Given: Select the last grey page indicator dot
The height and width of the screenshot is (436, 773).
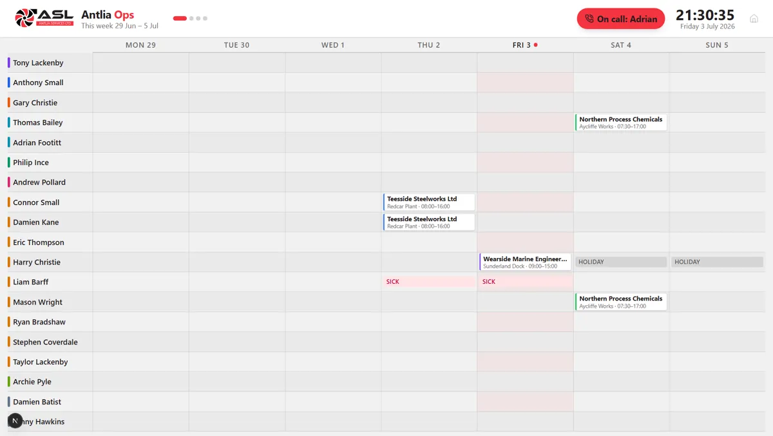Looking at the screenshot, I should pyautogui.click(x=205, y=18).
